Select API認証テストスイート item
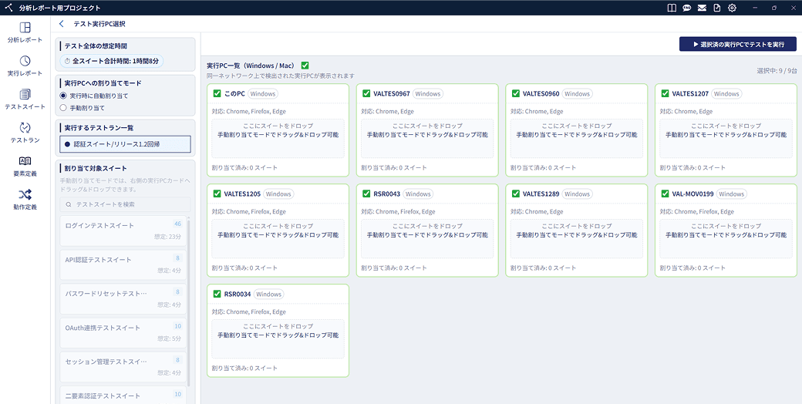This screenshot has height=404, width=802. coord(123,265)
